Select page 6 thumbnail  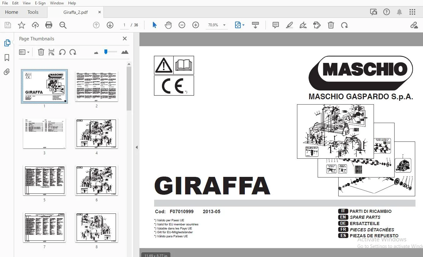tap(97, 180)
